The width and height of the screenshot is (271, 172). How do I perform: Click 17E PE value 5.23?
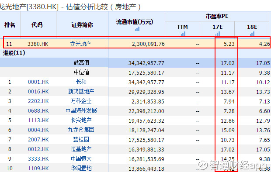[229, 44]
